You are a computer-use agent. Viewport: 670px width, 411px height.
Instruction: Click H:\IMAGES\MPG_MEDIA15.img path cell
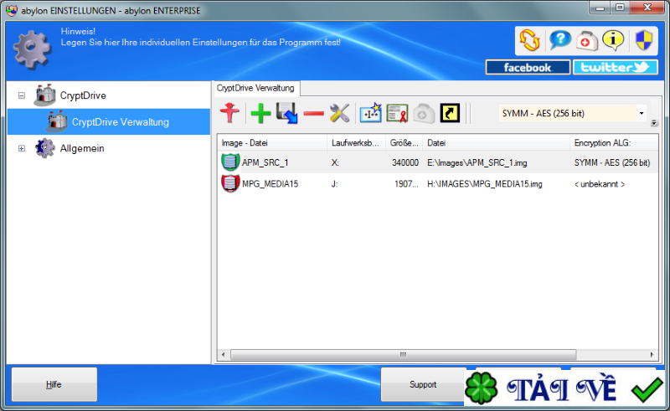click(485, 184)
